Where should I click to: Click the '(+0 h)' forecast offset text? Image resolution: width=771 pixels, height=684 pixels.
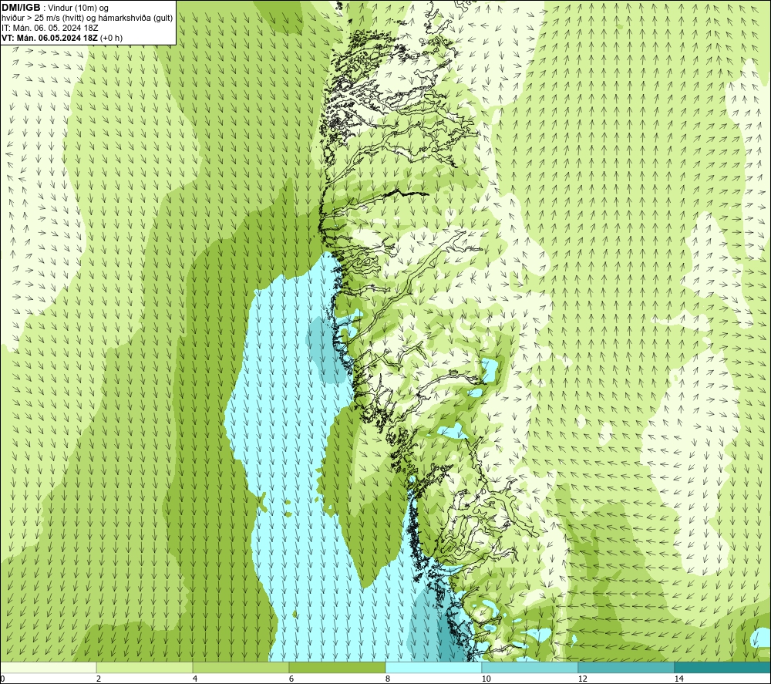pos(111,38)
